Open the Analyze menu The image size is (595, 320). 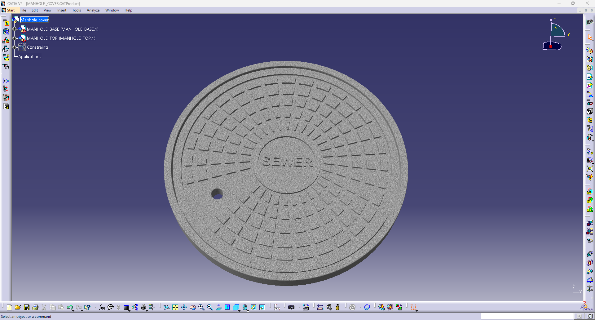pos(93,10)
